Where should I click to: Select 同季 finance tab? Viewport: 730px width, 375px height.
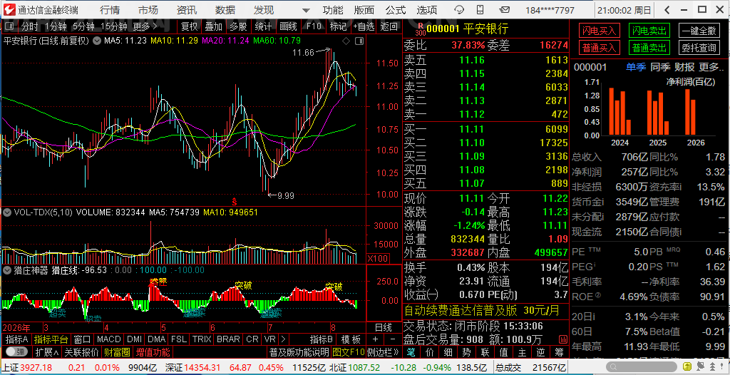click(x=660, y=67)
